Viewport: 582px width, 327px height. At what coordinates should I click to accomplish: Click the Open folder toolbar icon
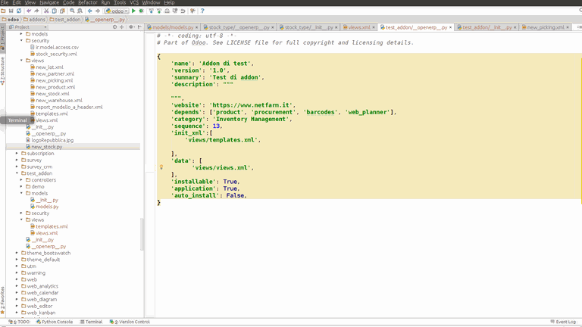point(3,11)
